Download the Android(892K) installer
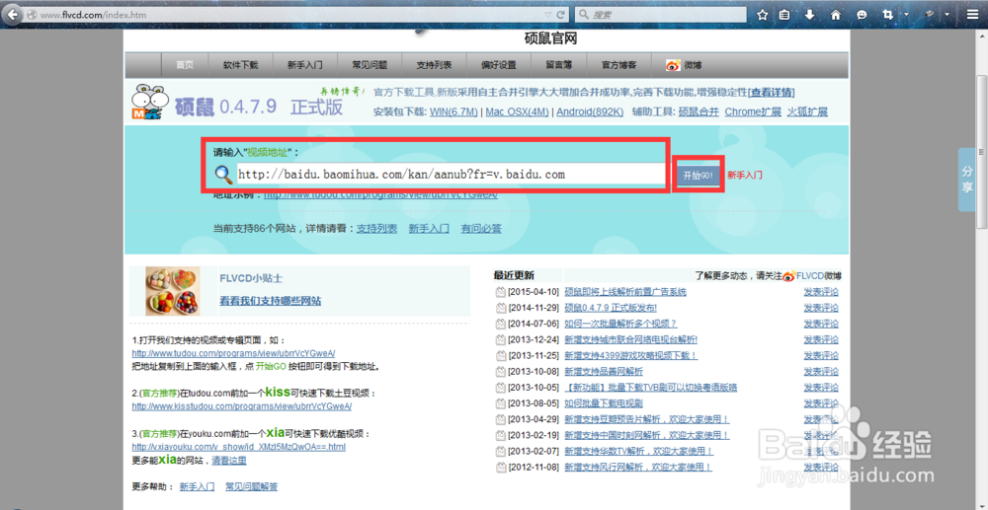 [589, 111]
